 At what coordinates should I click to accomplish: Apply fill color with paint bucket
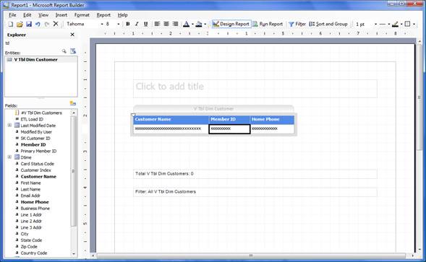click(199, 24)
